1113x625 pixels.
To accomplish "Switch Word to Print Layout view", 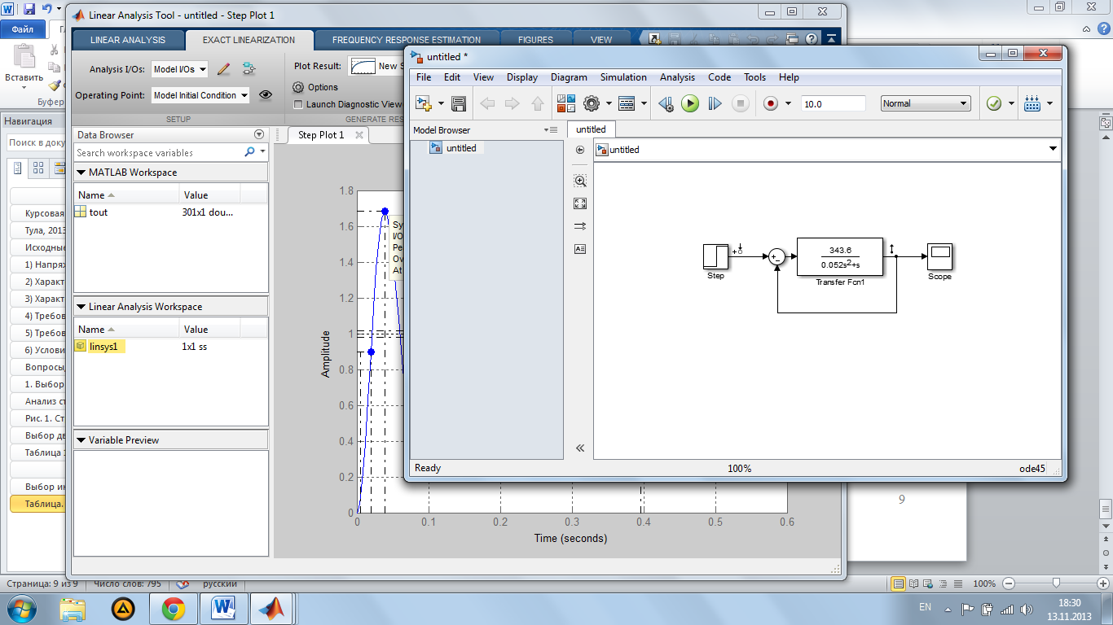I will [898, 583].
